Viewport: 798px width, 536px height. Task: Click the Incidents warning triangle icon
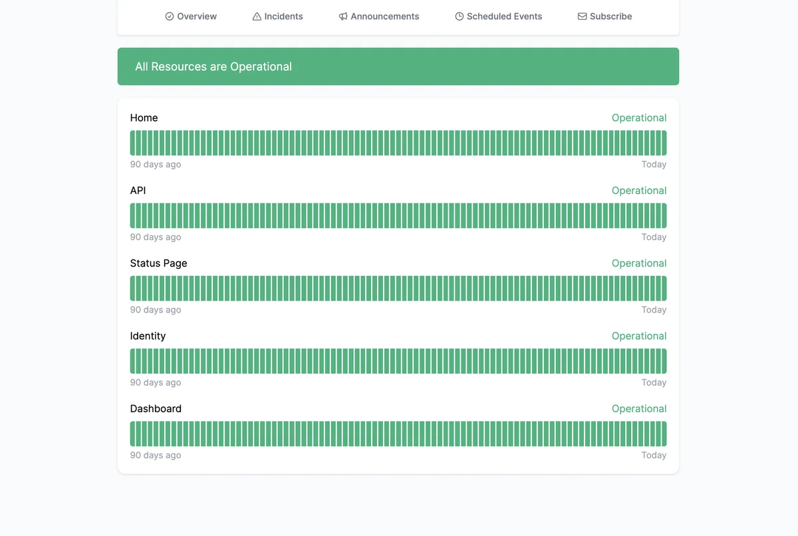click(x=257, y=17)
